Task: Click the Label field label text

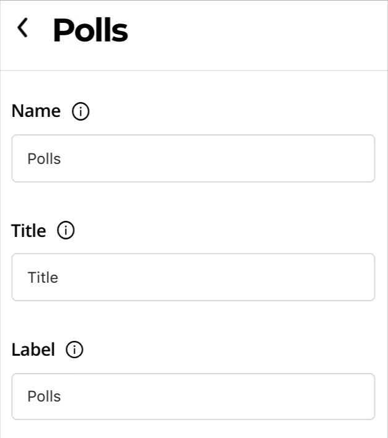Action: tap(33, 350)
